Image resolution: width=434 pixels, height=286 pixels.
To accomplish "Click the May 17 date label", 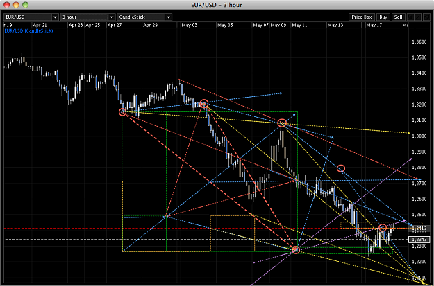I will coord(374,25).
